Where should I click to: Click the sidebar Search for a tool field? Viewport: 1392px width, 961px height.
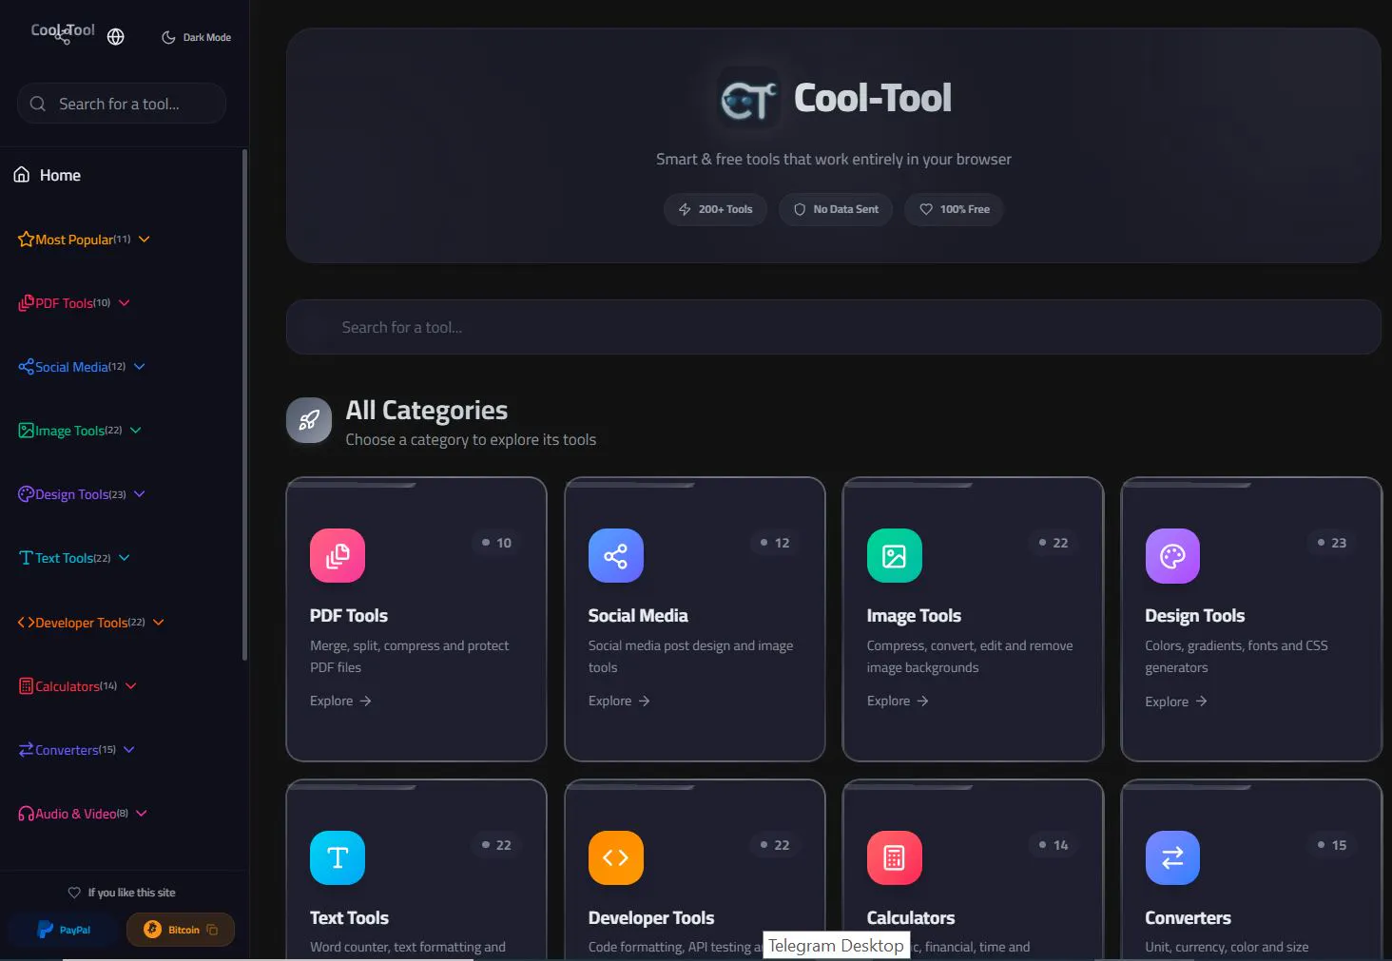(x=122, y=104)
